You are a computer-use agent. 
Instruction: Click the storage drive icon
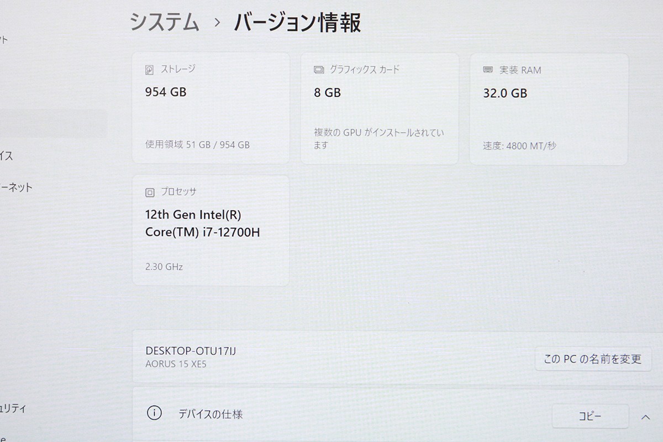pos(149,70)
